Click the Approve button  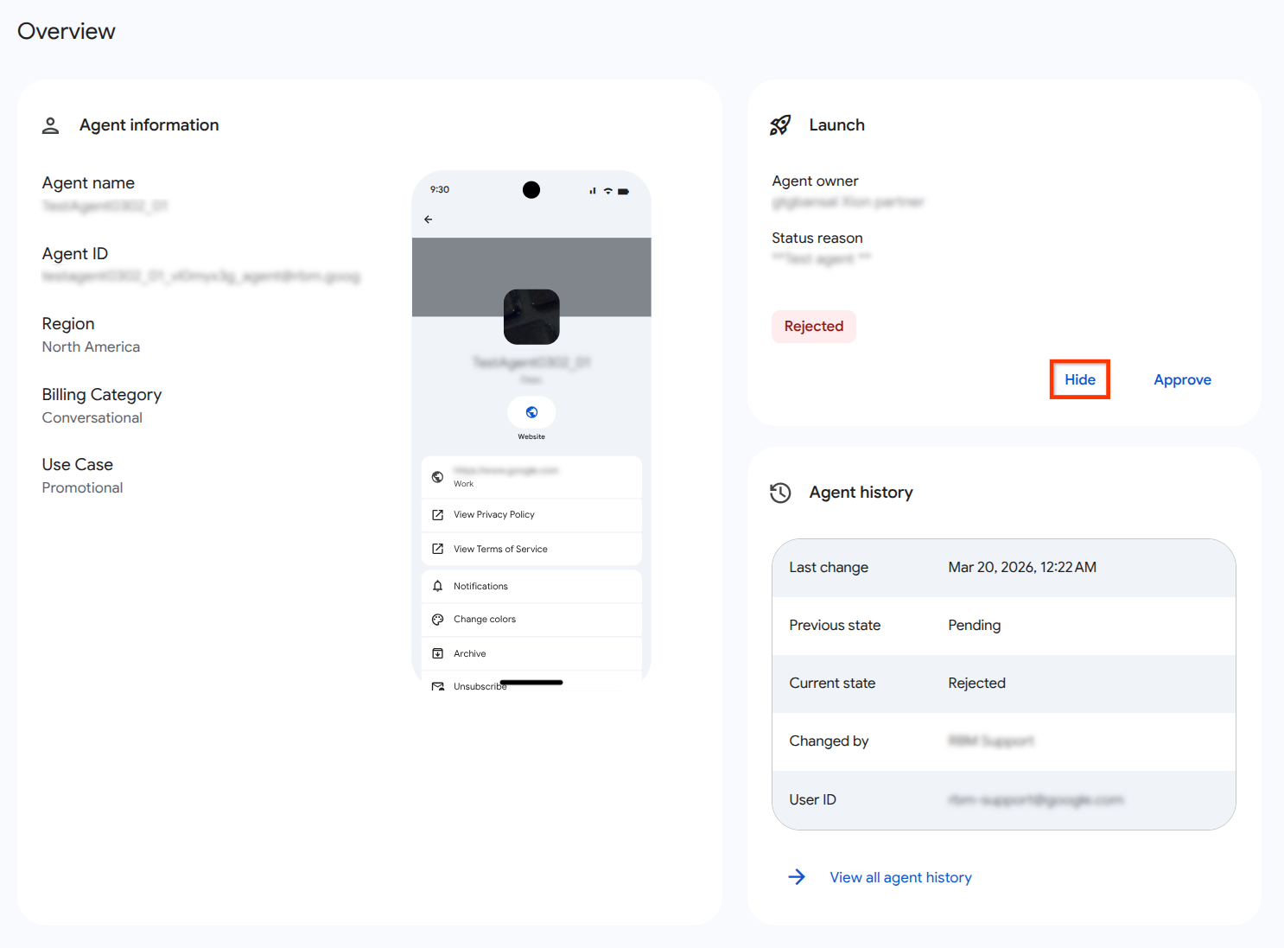1182,379
